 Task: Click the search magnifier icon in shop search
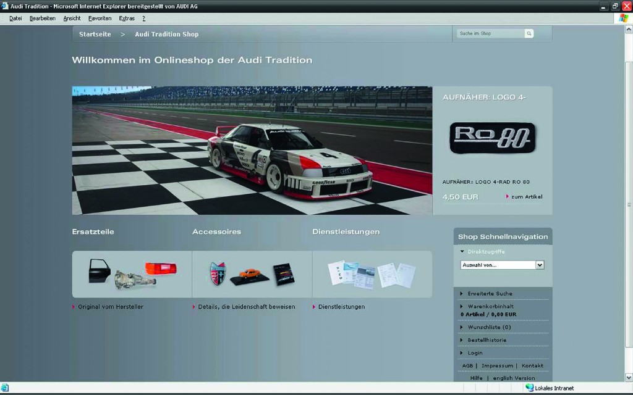pyautogui.click(x=529, y=33)
